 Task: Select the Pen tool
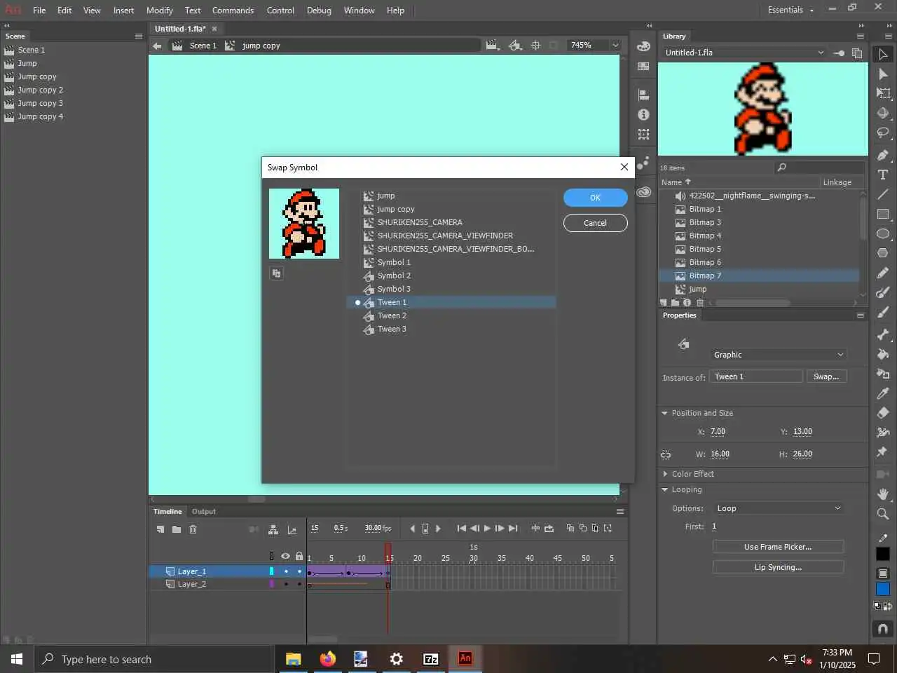click(x=883, y=155)
